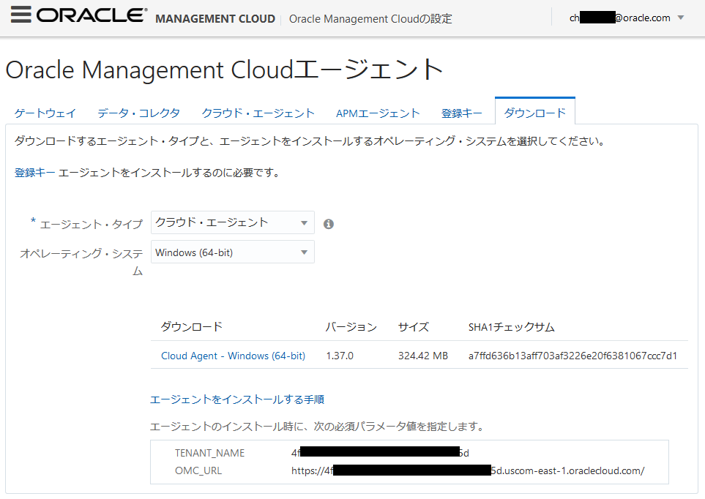Click the SHA1 checksum value a7ffd636b13aff...
Image resolution: width=705 pixels, height=499 pixels.
pyautogui.click(x=572, y=356)
